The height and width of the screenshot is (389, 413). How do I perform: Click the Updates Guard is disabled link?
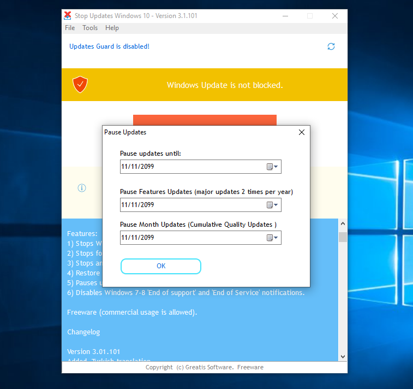coord(109,46)
